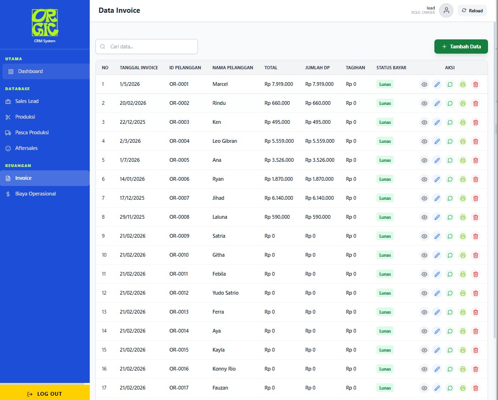The image size is (498, 400).
Task: Click the Cari data search field
Action: pyautogui.click(x=147, y=47)
